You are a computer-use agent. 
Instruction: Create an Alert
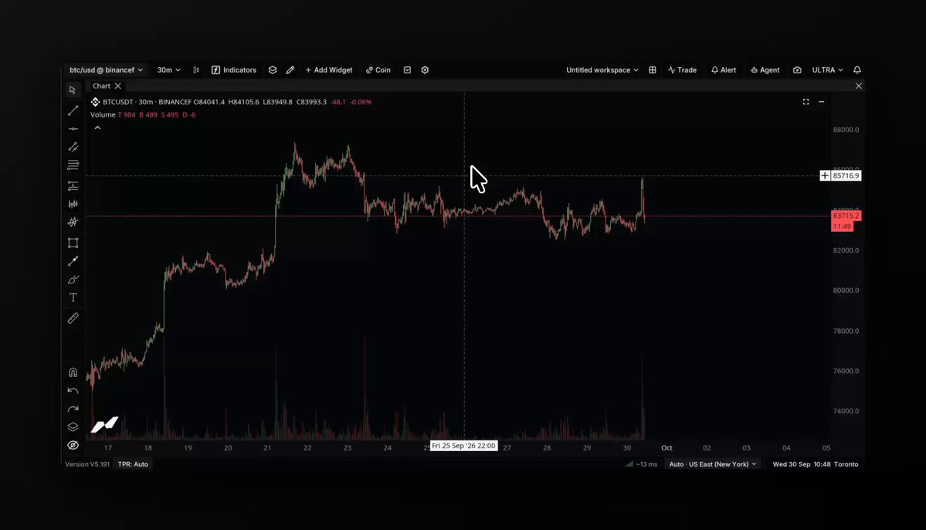point(724,70)
